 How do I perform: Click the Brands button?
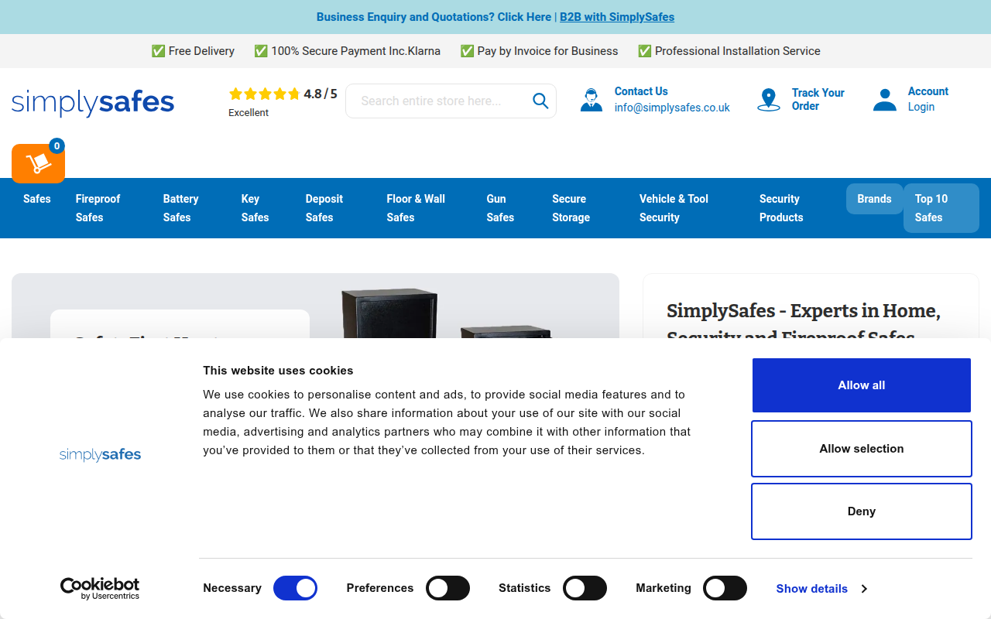pos(875,199)
